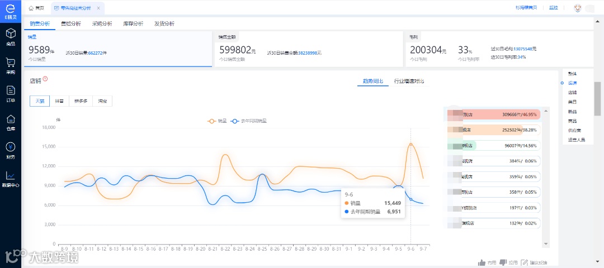Click the help icon beside 店铺
The image size is (604, 268).
(45, 79)
